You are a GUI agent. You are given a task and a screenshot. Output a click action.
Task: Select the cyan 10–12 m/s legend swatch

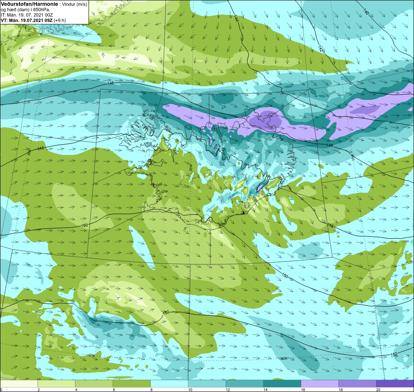[207, 383]
